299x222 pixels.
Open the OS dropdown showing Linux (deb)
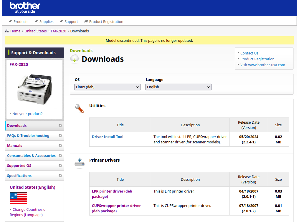click(x=107, y=87)
